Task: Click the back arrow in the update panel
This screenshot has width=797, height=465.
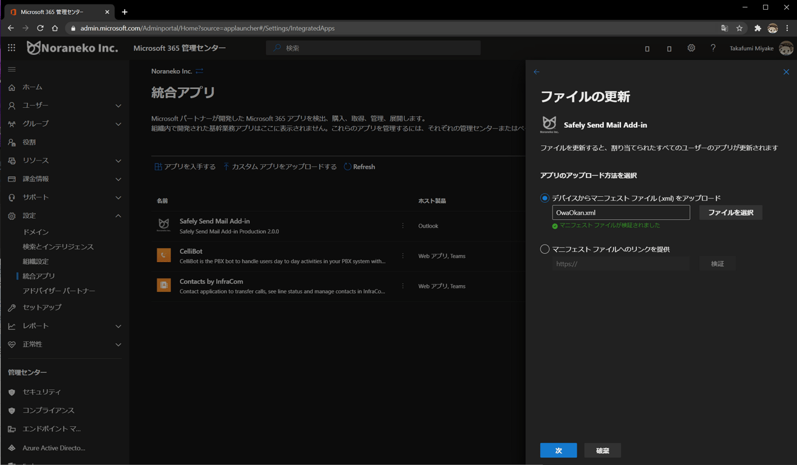Action: click(536, 72)
